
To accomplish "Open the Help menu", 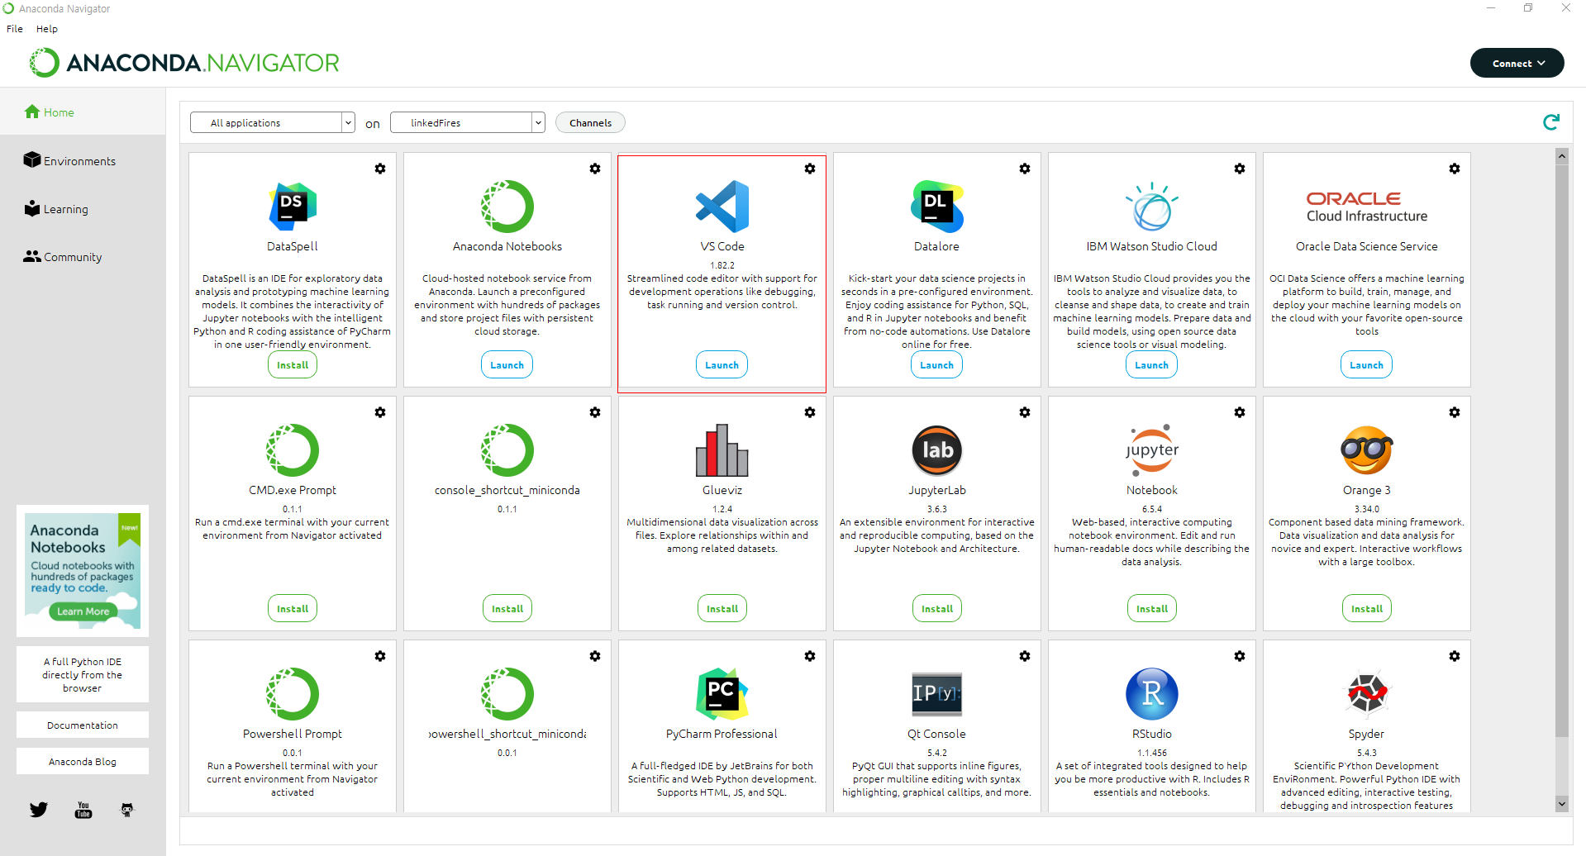I will (x=47, y=28).
